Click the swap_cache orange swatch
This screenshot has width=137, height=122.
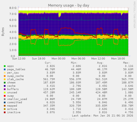point(5,76)
